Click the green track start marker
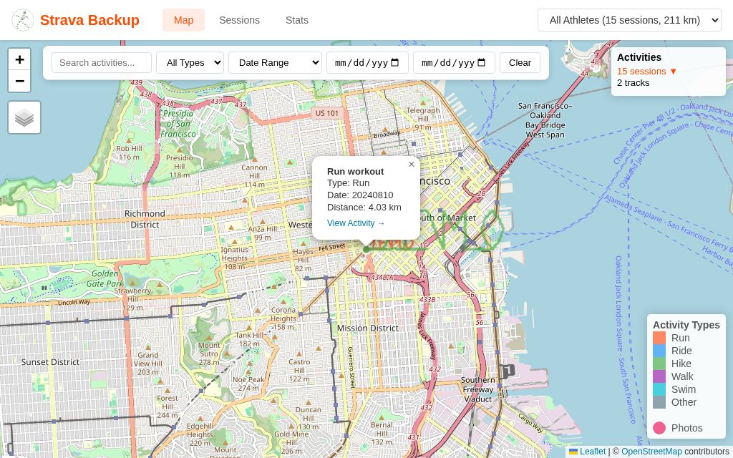The width and height of the screenshot is (733, 458). (366, 250)
